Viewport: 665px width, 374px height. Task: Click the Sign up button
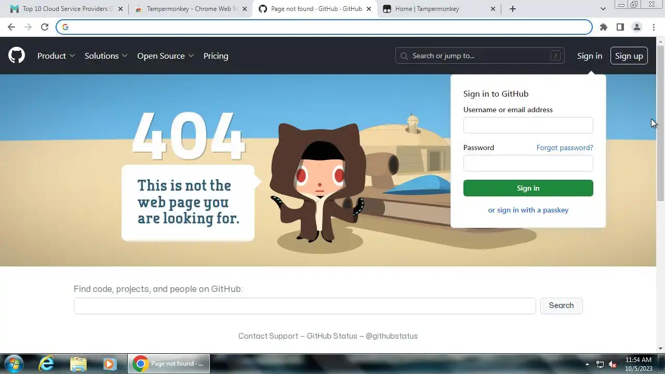point(629,56)
